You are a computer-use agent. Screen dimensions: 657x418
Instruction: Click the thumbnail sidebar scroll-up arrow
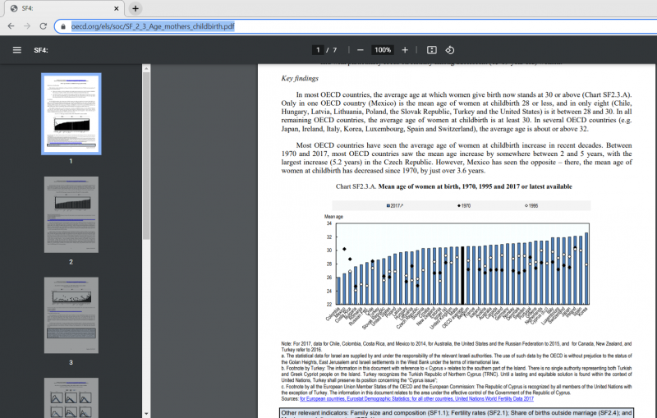tap(146, 68)
